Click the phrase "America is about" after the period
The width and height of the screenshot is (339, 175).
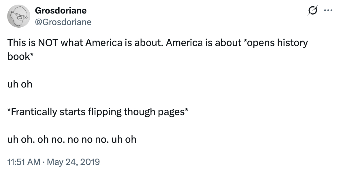pyautogui.click(x=203, y=43)
